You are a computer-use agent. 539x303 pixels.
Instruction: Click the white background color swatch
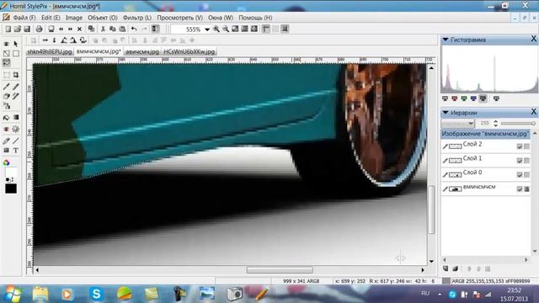[11, 172]
